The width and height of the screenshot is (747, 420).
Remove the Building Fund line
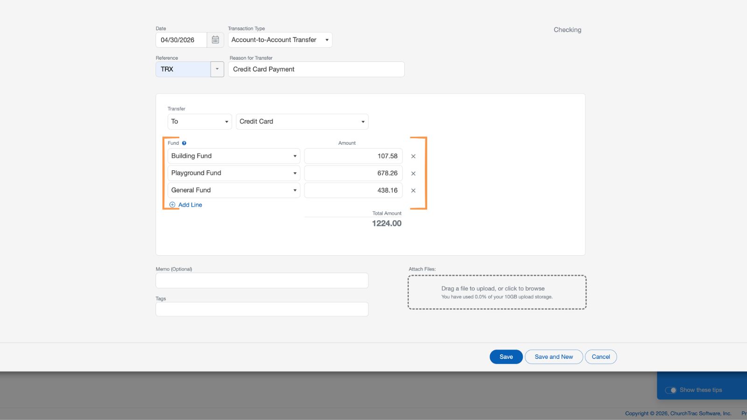tap(413, 156)
